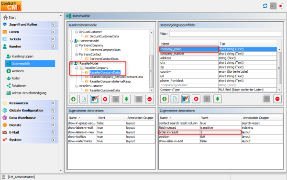
Task: Go to the Start home entry
Action: pos(10,17)
